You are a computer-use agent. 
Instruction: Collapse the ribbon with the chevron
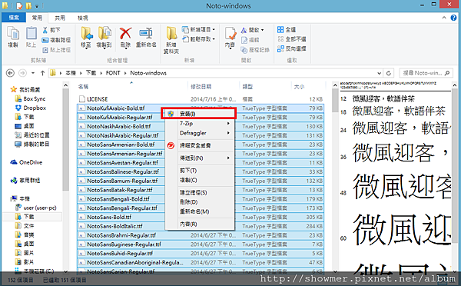tap(444, 18)
